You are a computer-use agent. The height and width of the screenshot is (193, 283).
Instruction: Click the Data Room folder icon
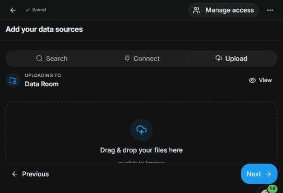tap(13, 80)
